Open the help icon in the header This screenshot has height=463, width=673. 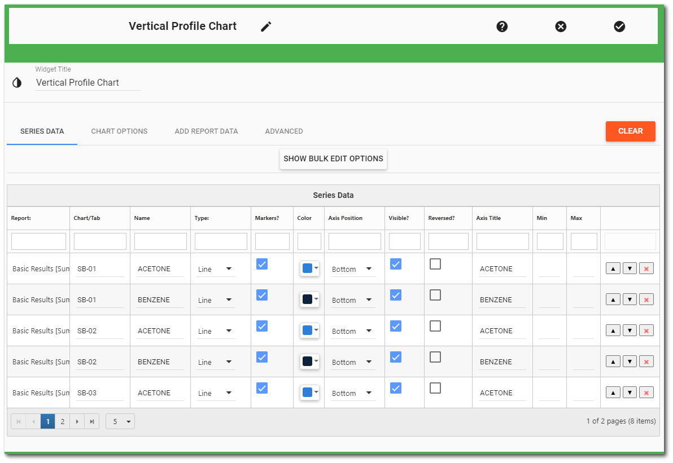point(502,26)
